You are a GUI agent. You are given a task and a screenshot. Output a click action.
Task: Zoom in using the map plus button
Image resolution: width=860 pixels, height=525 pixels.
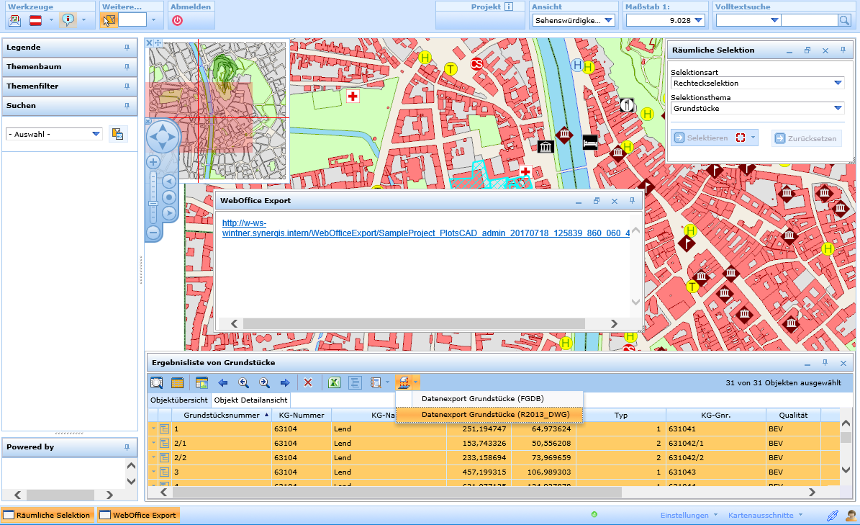[153, 161]
